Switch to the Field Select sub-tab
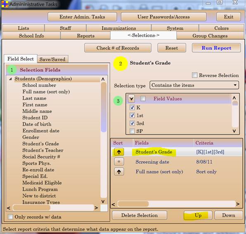 [21, 59]
